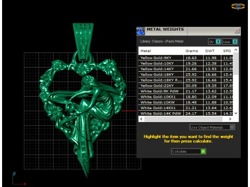Screen dimensions: 250x187
Task: Select Yellow Gold:9KY row
Action: (x=186, y=58)
